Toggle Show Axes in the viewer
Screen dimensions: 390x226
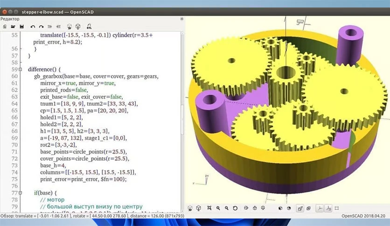(x=320, y=208)
